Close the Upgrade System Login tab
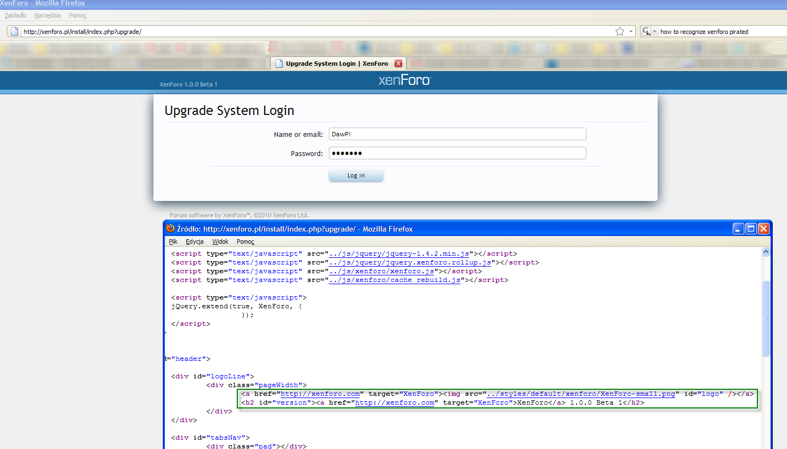 click(398, 63)
